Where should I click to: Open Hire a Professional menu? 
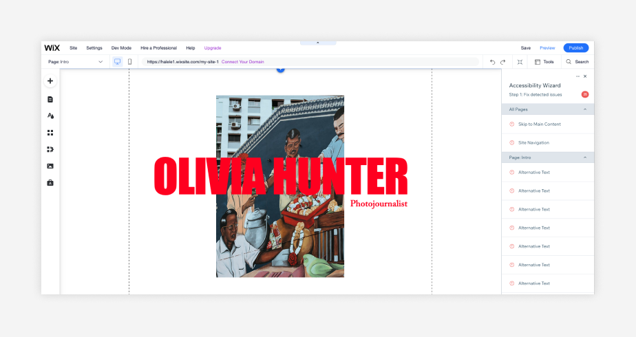coord(158,47)
